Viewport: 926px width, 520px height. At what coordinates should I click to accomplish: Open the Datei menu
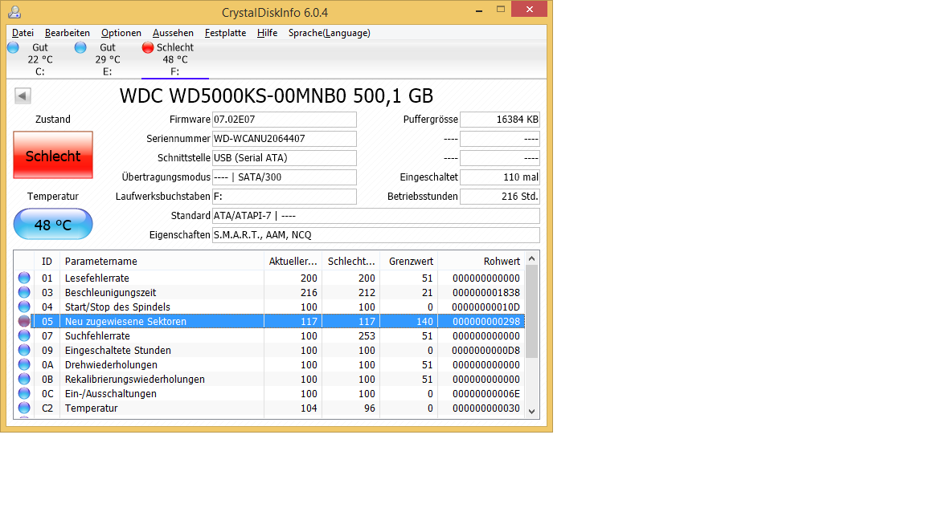point(23,33)
